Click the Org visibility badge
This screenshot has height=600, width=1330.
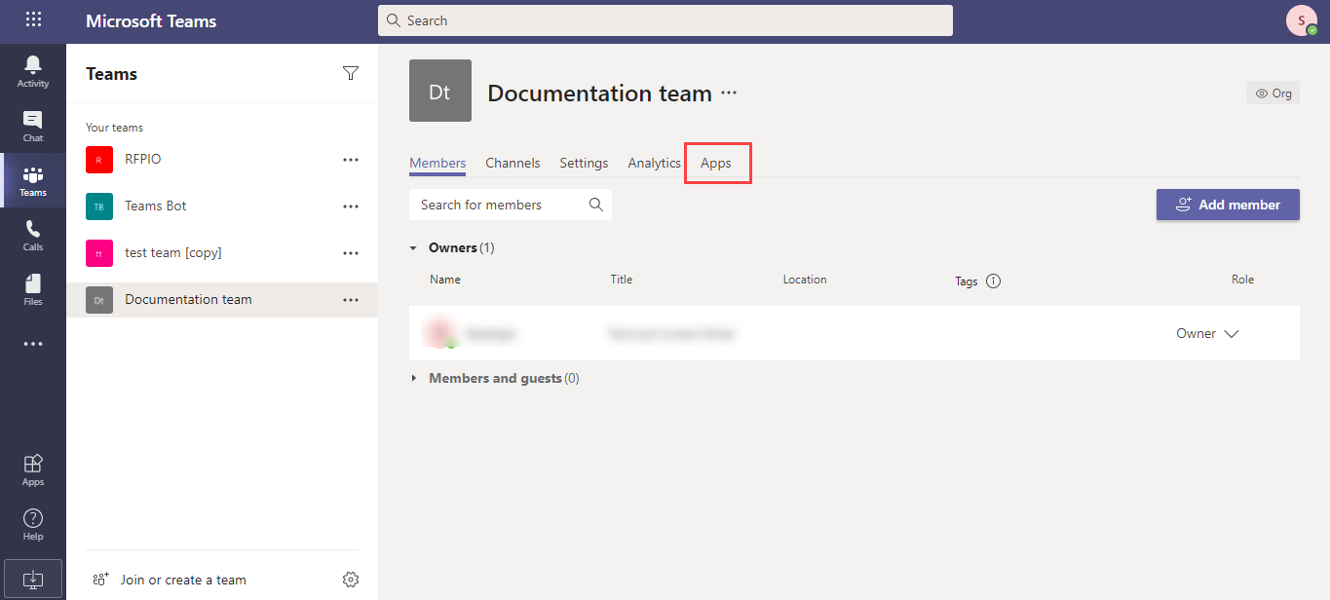pyautogui.click(x=1273, y=94)
